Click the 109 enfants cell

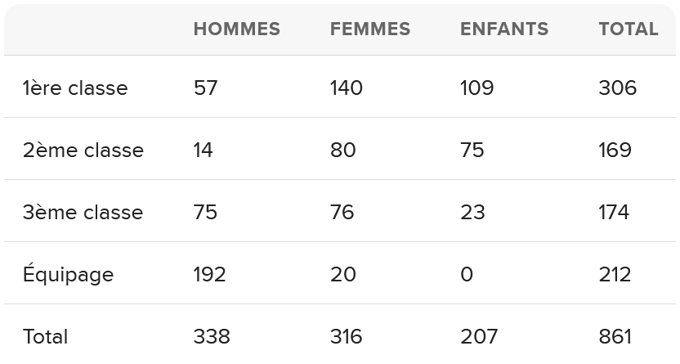[477, 88]
